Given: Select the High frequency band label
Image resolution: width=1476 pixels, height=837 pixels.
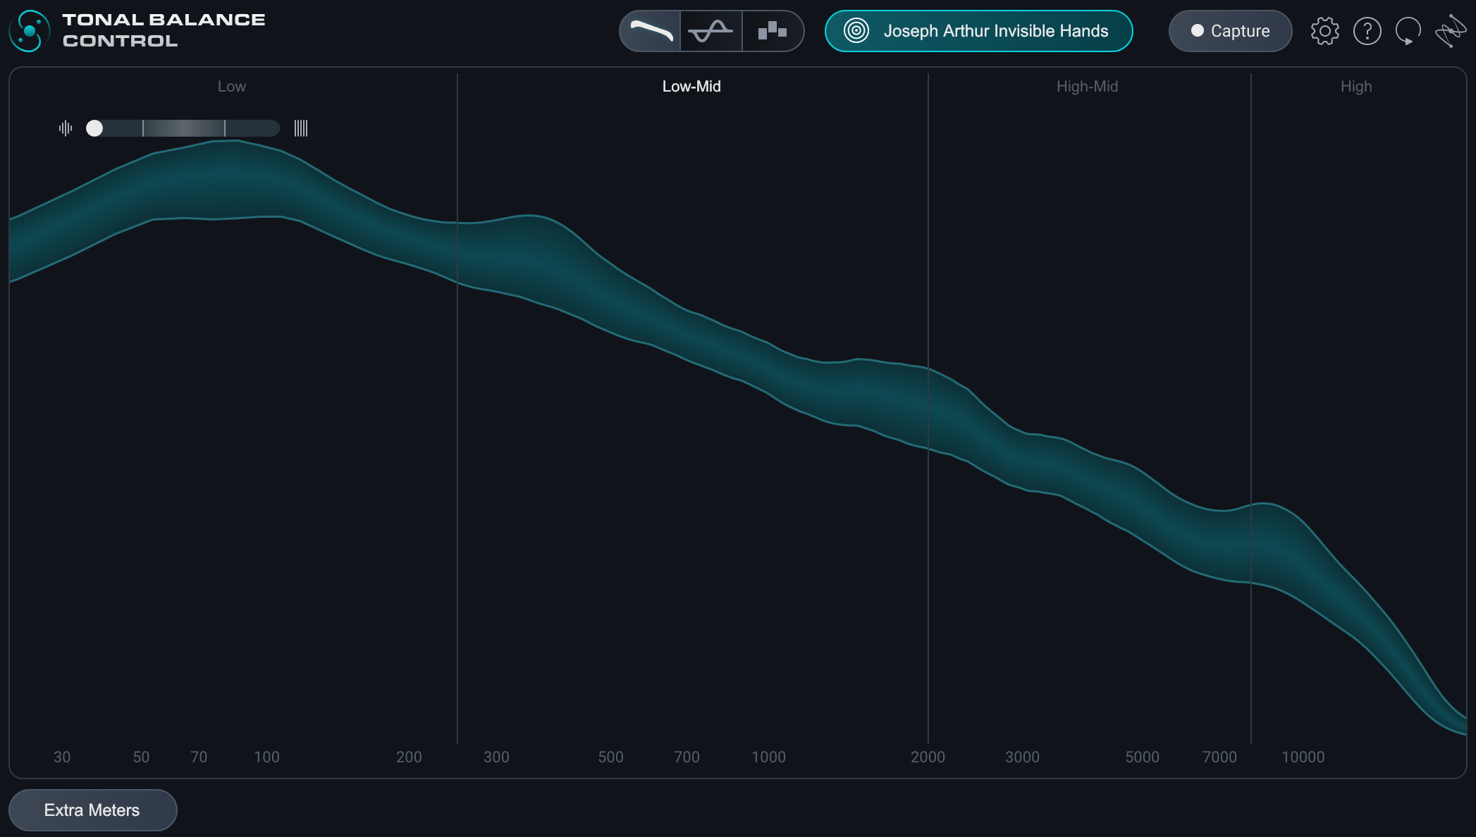Looking at the screenshot, I should [x=1355, y=87].
